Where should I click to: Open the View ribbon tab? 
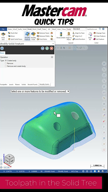(59, 29)
